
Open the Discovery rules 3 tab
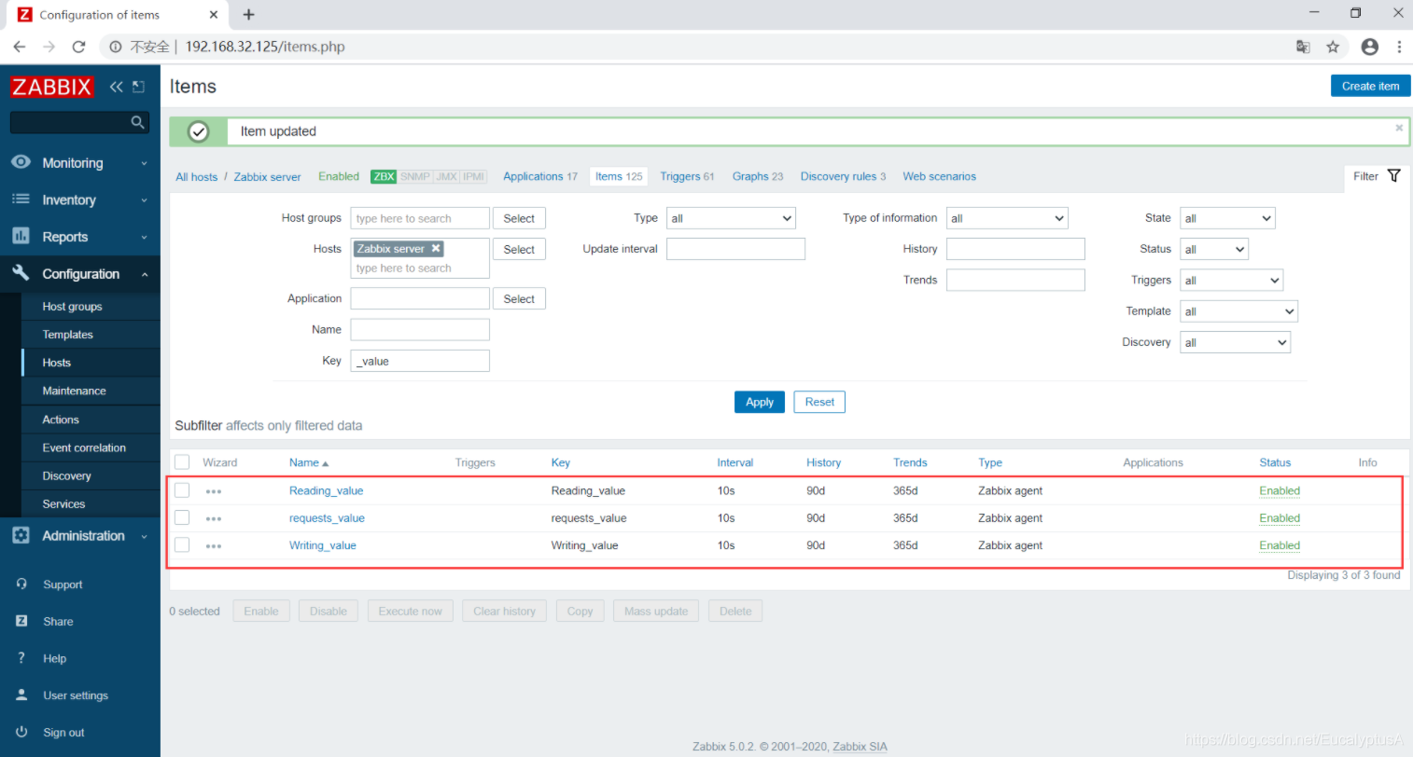point(843,176)
